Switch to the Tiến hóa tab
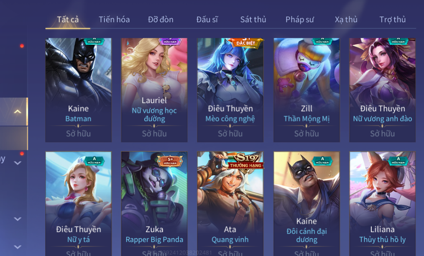Viewport: 424px width, 256px height. tap(114, 20)
